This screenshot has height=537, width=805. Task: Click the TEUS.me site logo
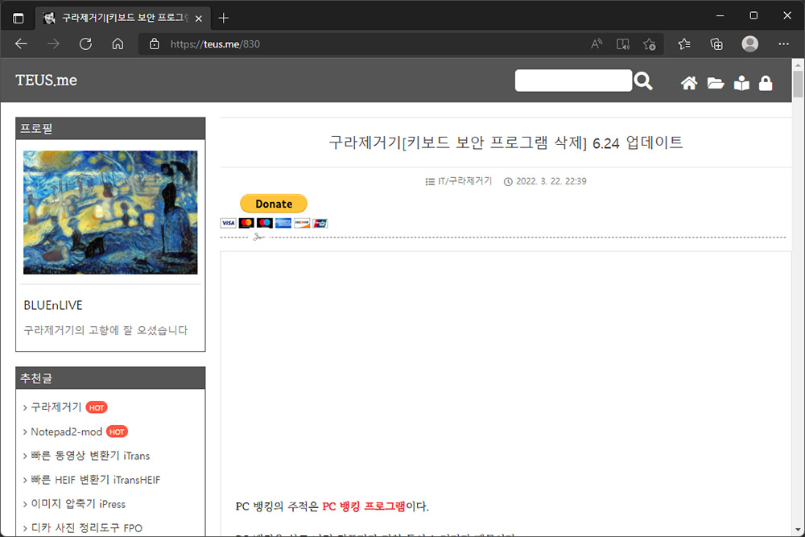[46, 80]
